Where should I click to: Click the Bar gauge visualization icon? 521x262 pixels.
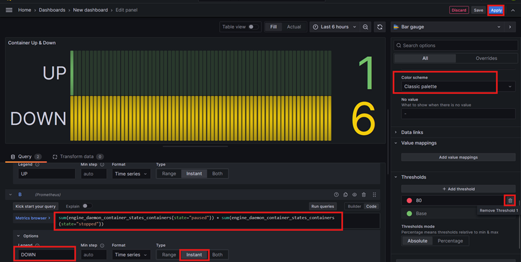coord(396,27)
